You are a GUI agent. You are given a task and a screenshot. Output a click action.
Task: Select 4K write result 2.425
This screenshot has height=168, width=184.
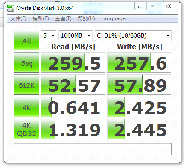(139, 107)
